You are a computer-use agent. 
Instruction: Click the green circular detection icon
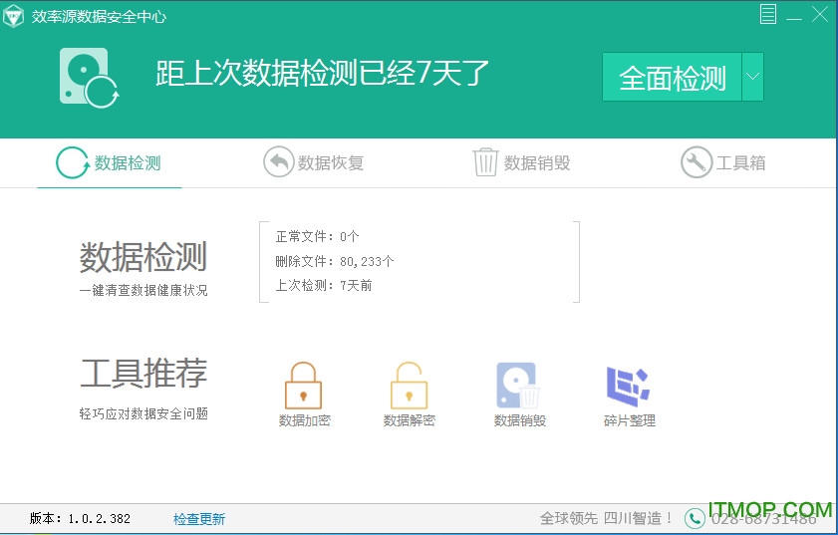[72, 162]
